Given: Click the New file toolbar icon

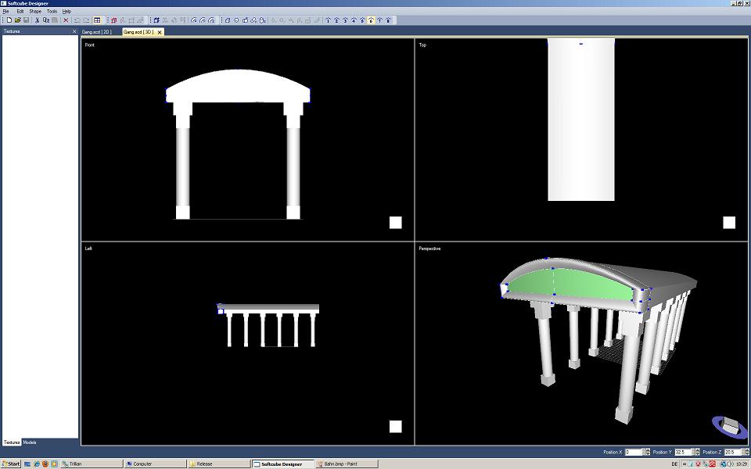Looking at the screenshot, I should click(x=9, y=20).
